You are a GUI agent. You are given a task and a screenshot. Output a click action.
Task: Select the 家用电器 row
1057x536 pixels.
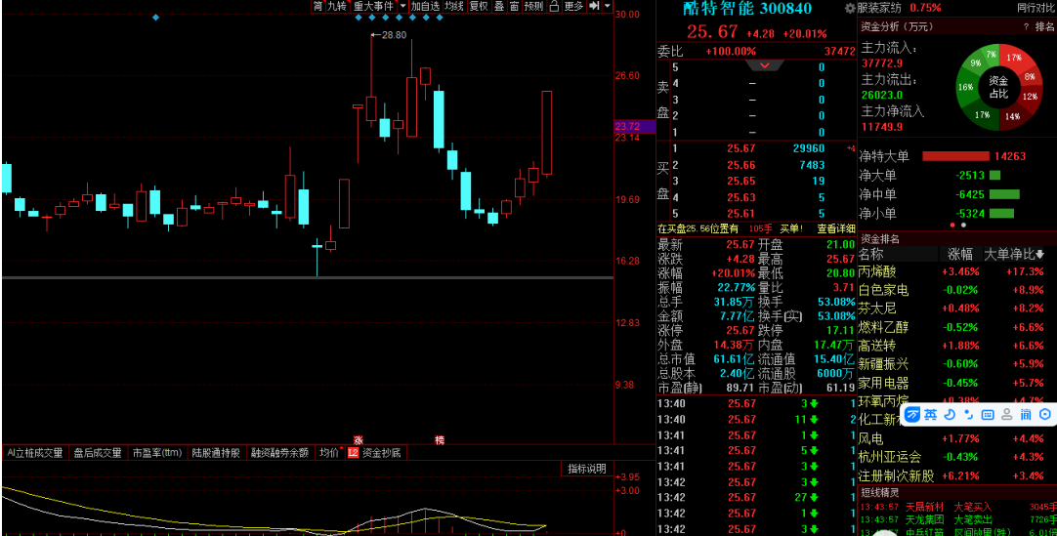point(957,383)
